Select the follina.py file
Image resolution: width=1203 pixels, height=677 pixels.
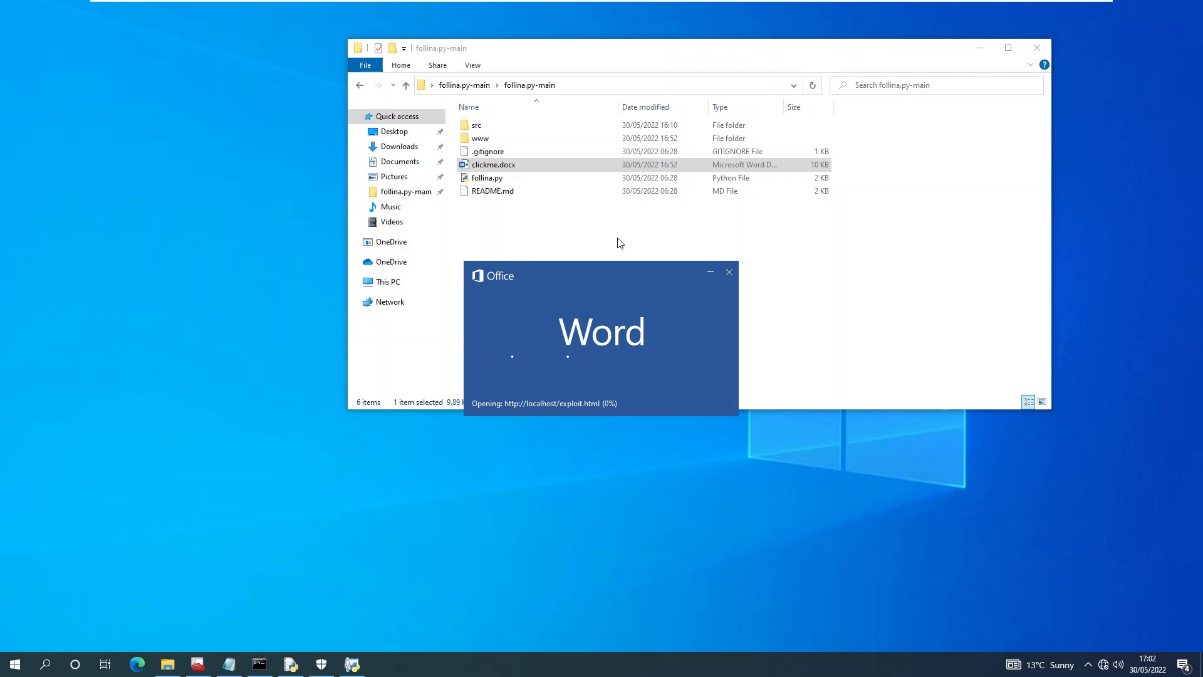coord(487,178)
